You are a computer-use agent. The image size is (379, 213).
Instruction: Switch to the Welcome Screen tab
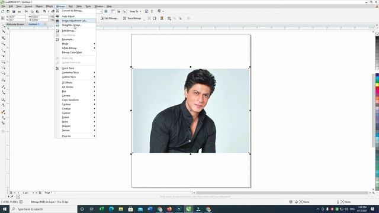pos(15,24)
